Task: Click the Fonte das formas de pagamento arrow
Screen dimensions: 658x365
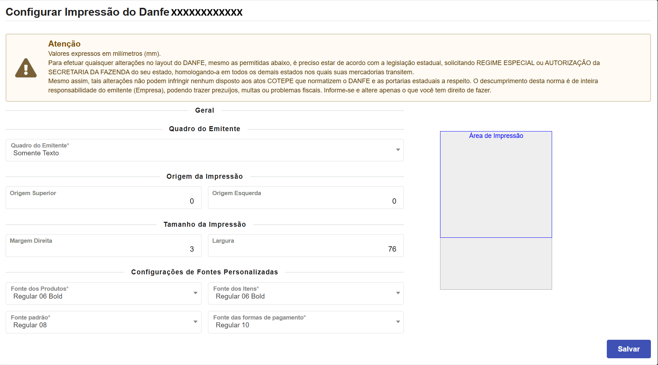Action: click(398, 322)
